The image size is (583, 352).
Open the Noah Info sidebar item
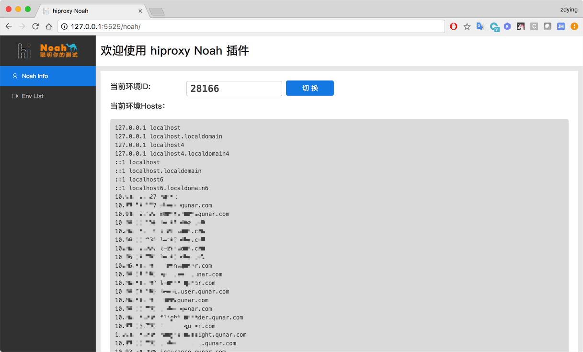[x=48, y=76]
